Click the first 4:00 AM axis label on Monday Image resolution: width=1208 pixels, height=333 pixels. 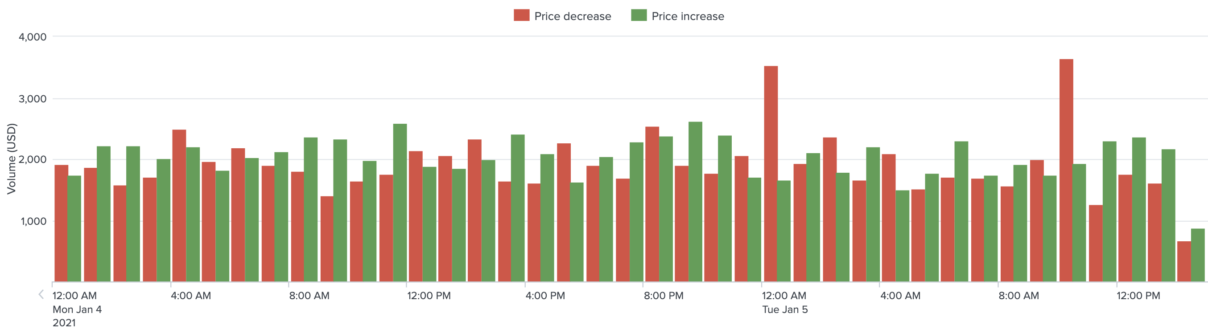tap(191, 296)
